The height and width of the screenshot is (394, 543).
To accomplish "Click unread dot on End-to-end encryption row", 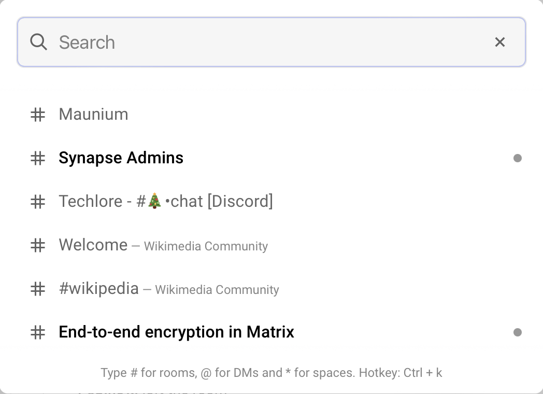I will (x=517, y=332).
